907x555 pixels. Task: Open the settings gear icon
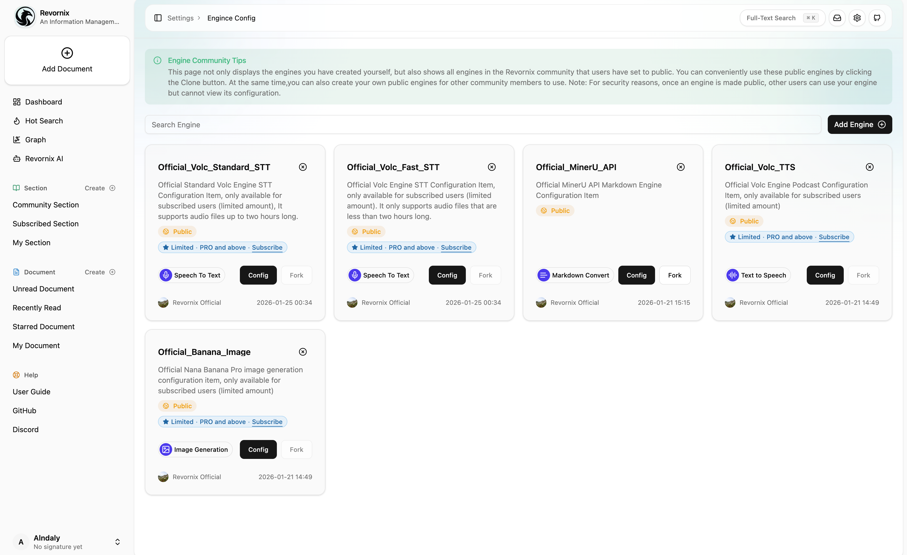pos(857,18)
